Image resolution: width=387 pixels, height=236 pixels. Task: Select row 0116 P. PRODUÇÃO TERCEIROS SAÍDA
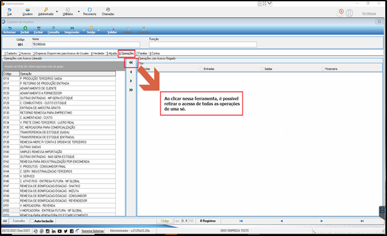(x=59, y=78)
